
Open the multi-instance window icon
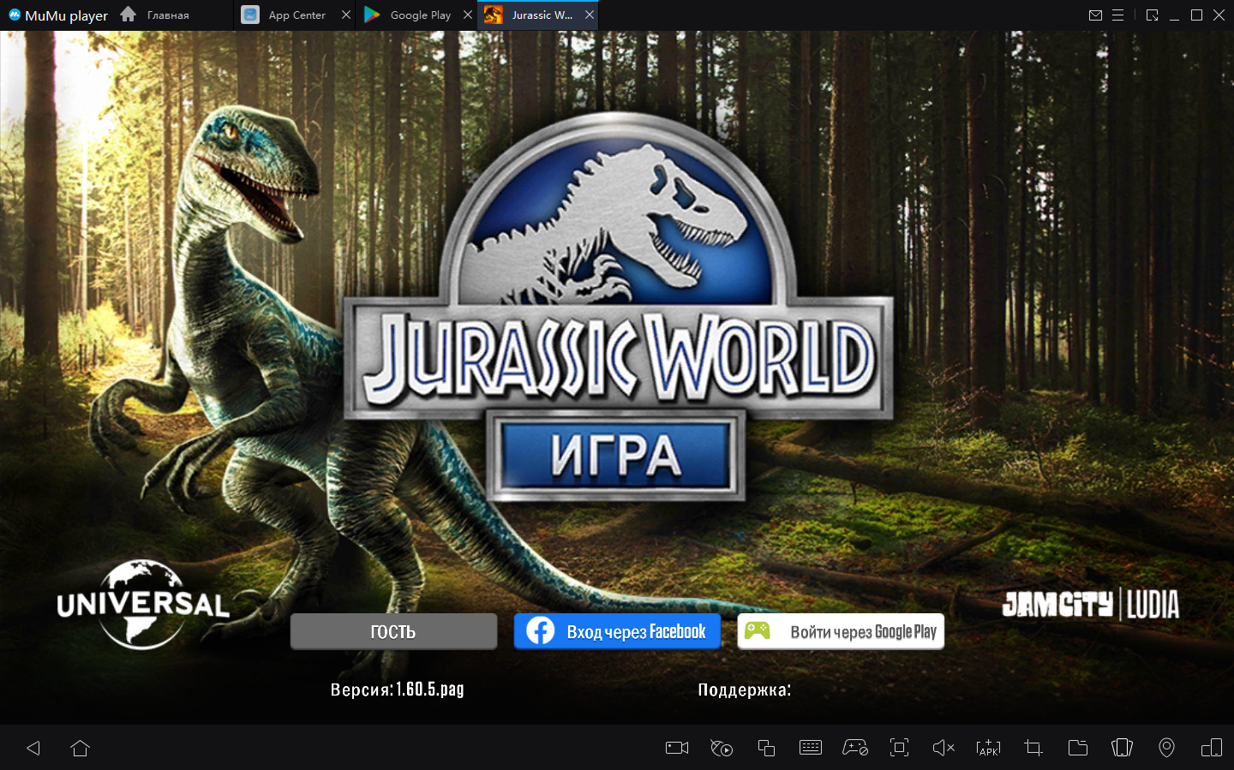pos(766,748)
